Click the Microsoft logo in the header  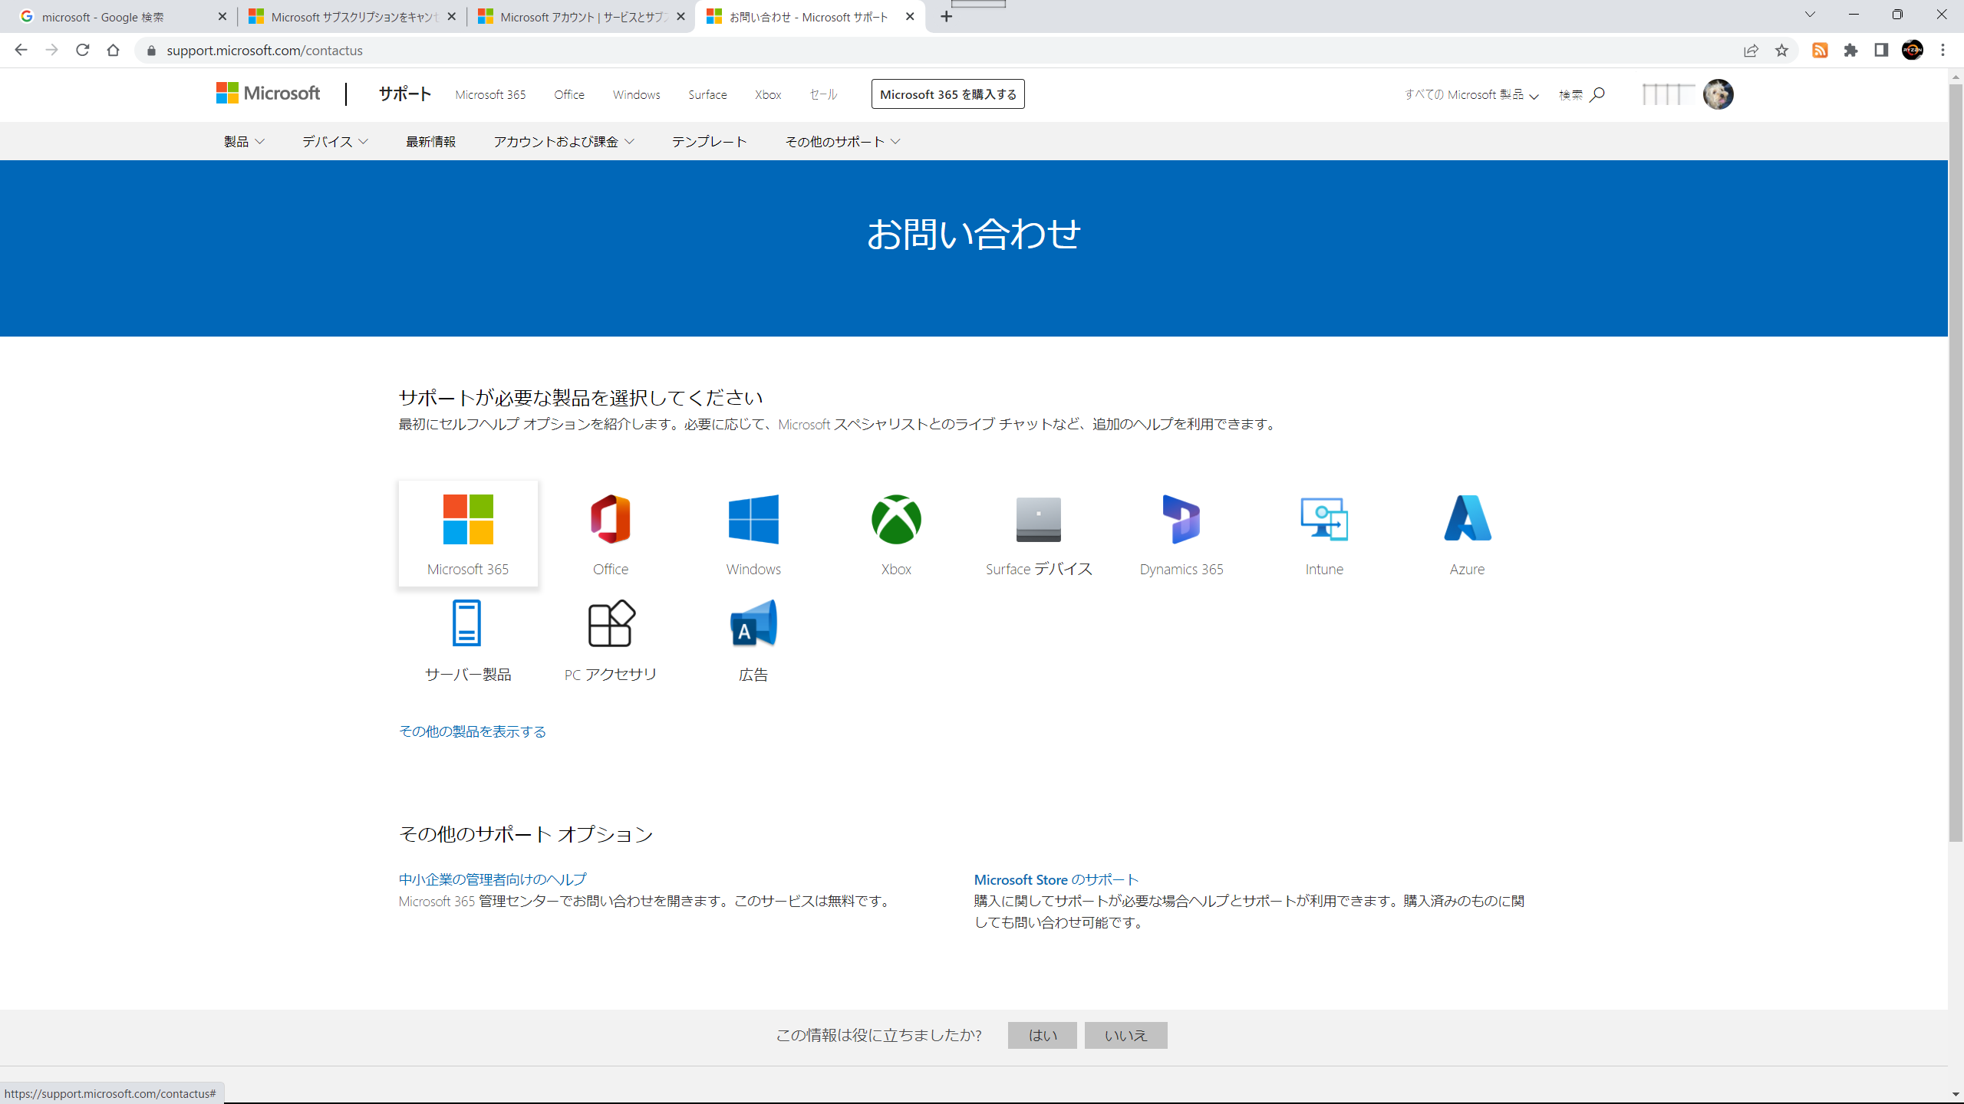268,94
